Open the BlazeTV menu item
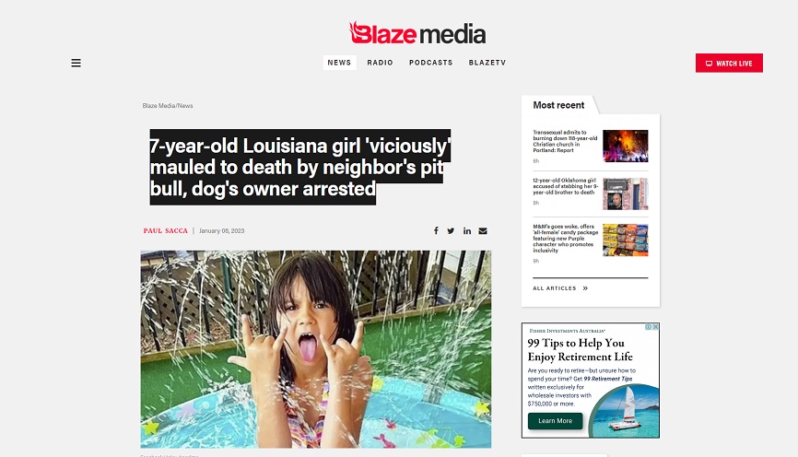798x457 pixels. coord(487,63)
